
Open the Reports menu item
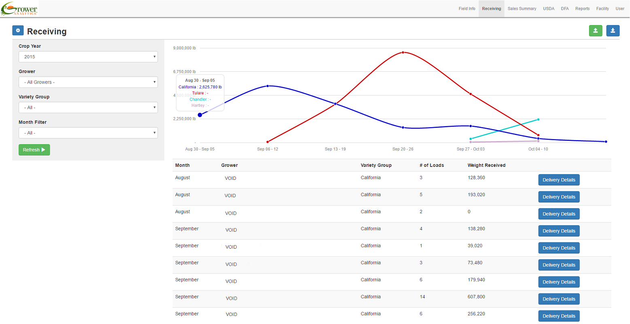[x=582, y=9]
